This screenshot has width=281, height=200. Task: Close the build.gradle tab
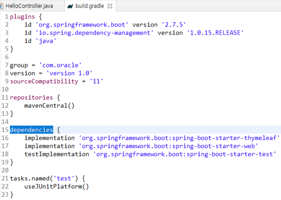(x=110, y=6)
